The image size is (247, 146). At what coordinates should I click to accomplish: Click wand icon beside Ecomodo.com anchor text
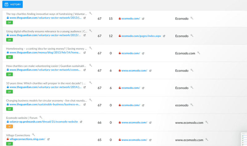coord(199,53)
